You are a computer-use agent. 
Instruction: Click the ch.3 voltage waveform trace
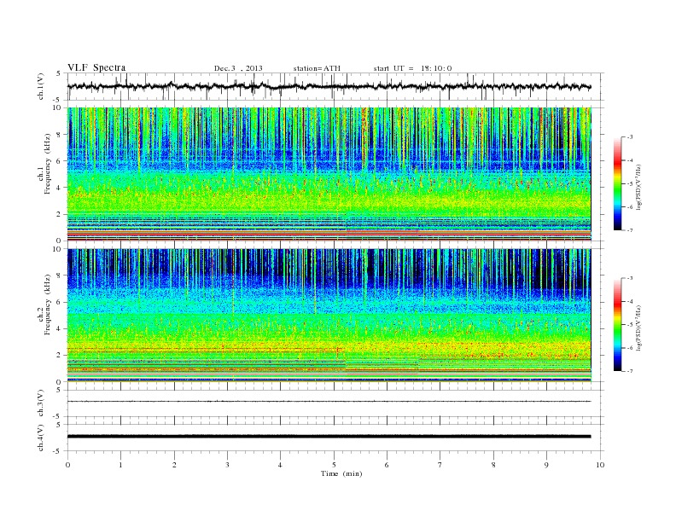coord(329,402)
